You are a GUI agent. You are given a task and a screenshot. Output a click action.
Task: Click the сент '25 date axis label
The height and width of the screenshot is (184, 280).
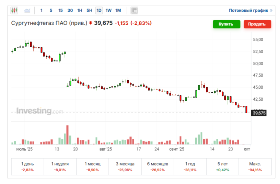(x=177, y=149)
